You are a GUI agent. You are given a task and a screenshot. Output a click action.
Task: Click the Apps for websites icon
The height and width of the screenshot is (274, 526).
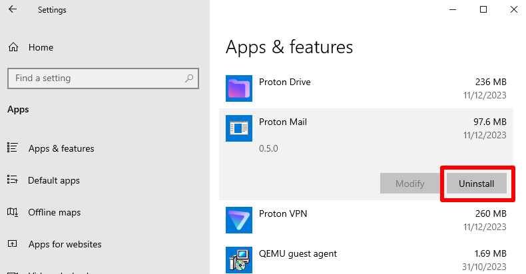[12, 243]
